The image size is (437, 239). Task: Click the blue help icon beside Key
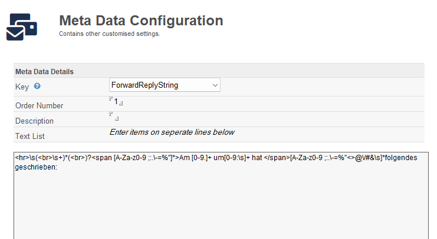(37, 86)
